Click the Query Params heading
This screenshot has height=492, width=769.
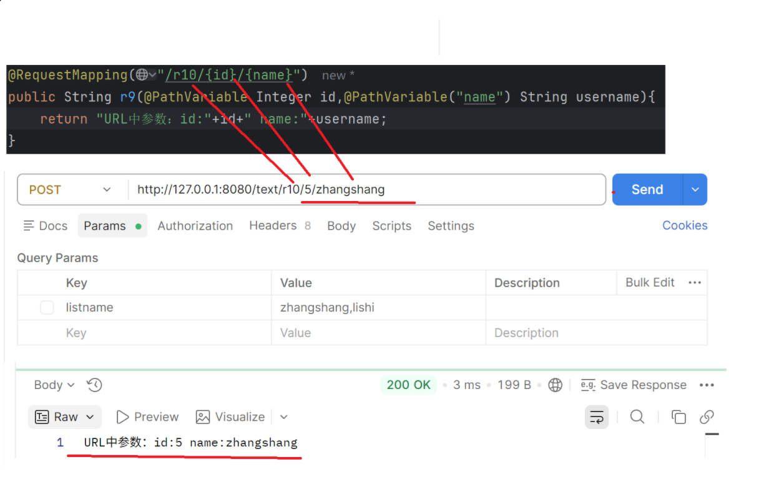coord(57,258)
